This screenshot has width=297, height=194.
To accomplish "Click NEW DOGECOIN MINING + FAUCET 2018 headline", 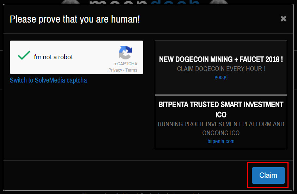I will click(x=221, y=59).
